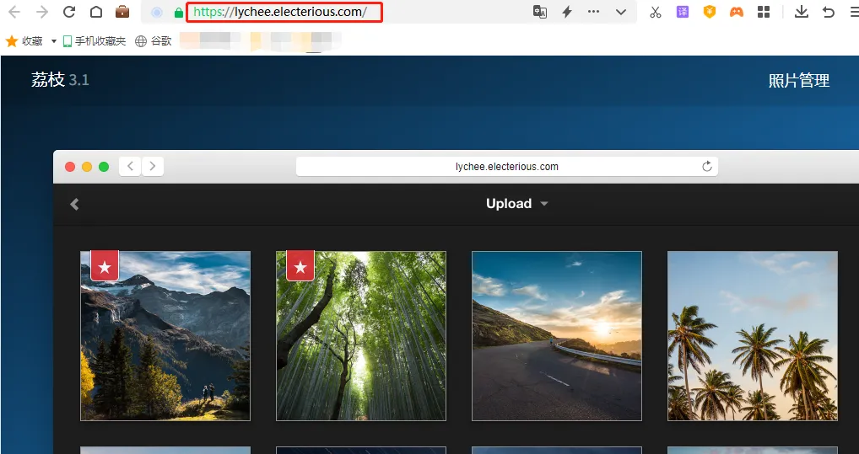Open the 手机收藏夹 bookmark folder

pos(95,41)
